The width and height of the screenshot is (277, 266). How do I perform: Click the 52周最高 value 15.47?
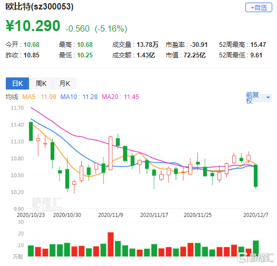pos(258,45)
